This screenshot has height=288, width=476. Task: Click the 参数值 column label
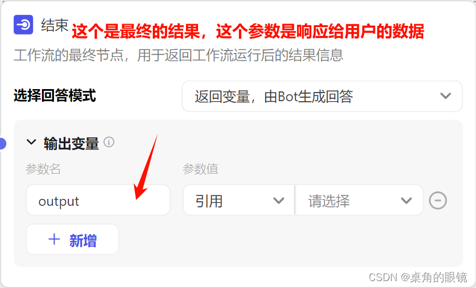(x=200, y=169)
